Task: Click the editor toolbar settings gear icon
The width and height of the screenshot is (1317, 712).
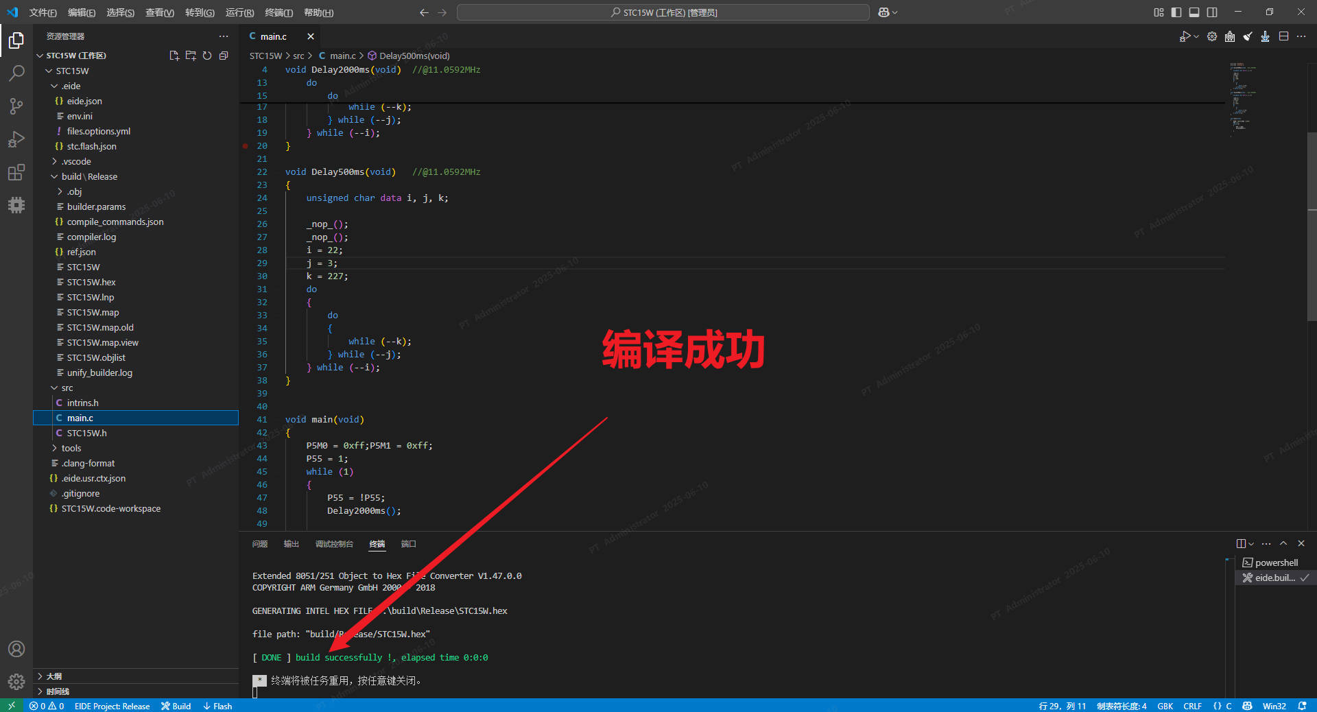Action: (1212, 36)
